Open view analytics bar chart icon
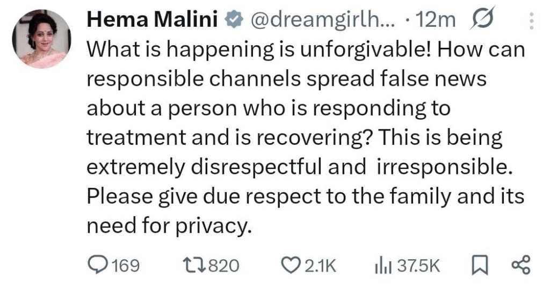This screenshot has height=286, width=550. [x=382, y=265]
